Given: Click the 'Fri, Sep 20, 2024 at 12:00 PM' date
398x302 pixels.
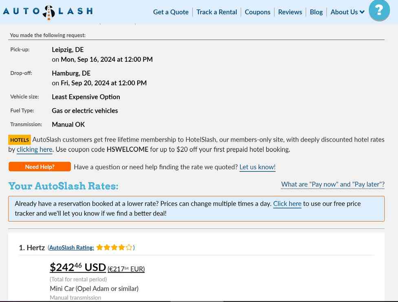Looking at the screenshot, I should pyautogui.click(x=103, y=83).
